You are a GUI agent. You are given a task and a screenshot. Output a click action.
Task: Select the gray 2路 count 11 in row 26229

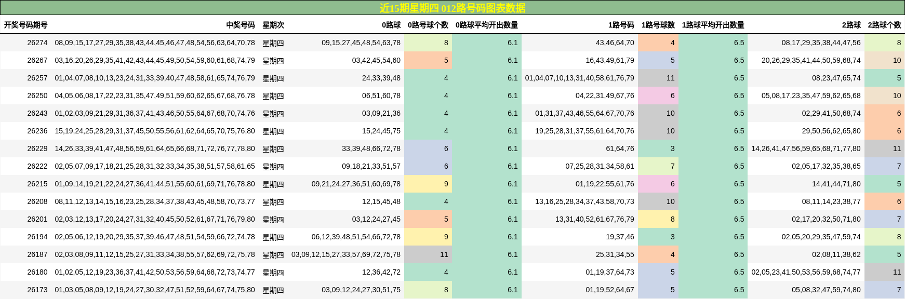885,148
